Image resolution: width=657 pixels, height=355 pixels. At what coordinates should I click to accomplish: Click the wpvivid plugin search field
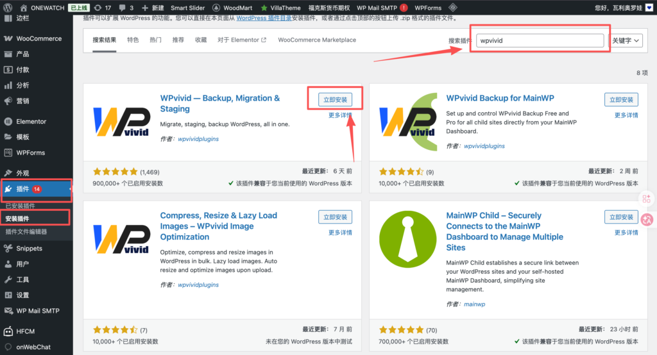coord(540,40)
